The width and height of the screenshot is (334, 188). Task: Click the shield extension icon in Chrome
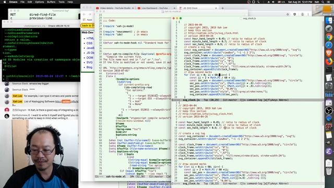click(x=294, y=14)
